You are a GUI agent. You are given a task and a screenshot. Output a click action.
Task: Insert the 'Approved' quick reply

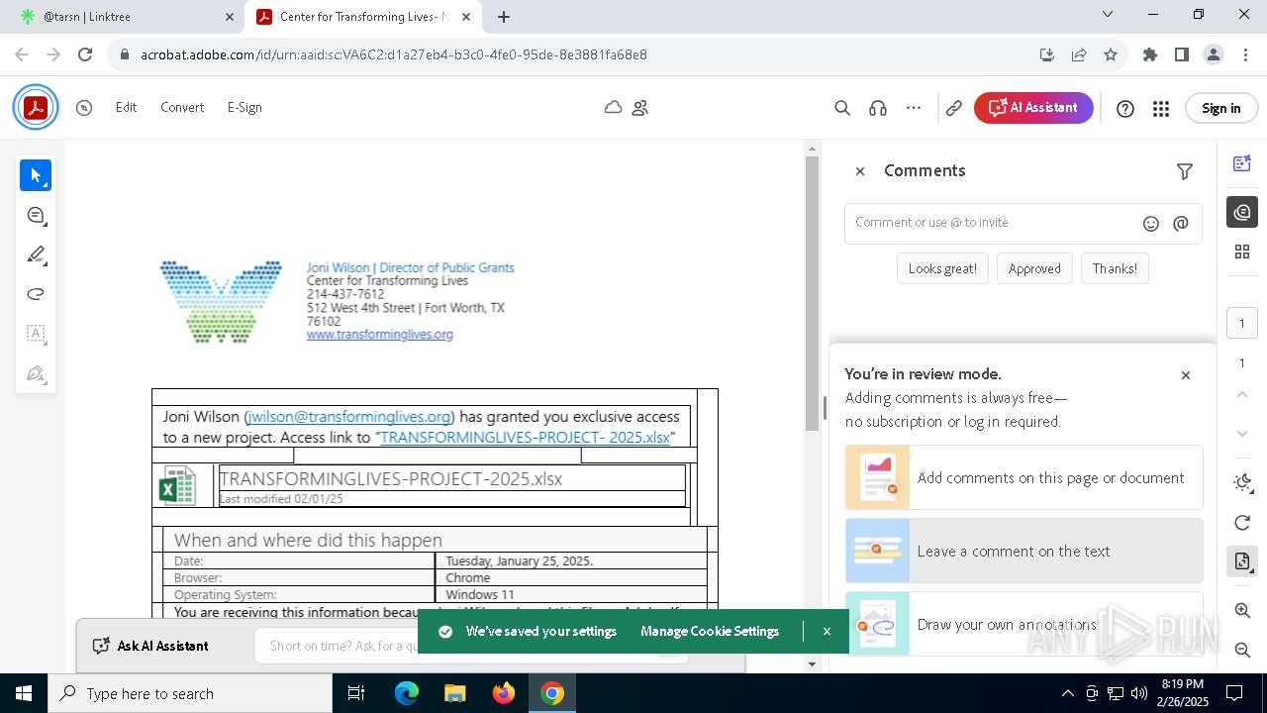coord(1034,268)
